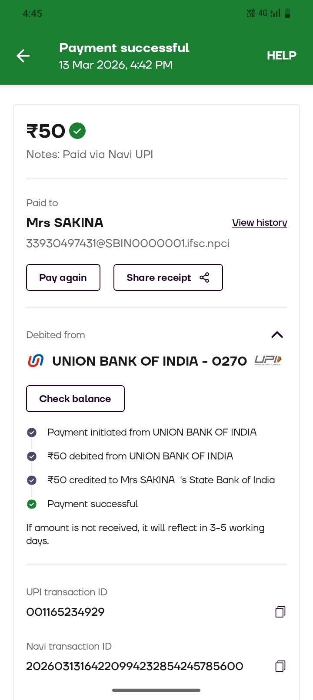Viewport: 313px width, 700px height.
Task: Tap the green 'Payment successful' step checkmark
Action: pos(32,504)
